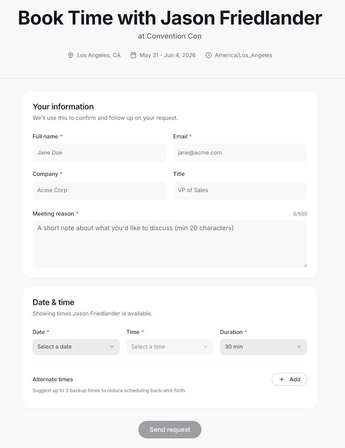Click 'Showing times Jason Friedlander is available' text
Screen dimensions: 345x448
92,313
